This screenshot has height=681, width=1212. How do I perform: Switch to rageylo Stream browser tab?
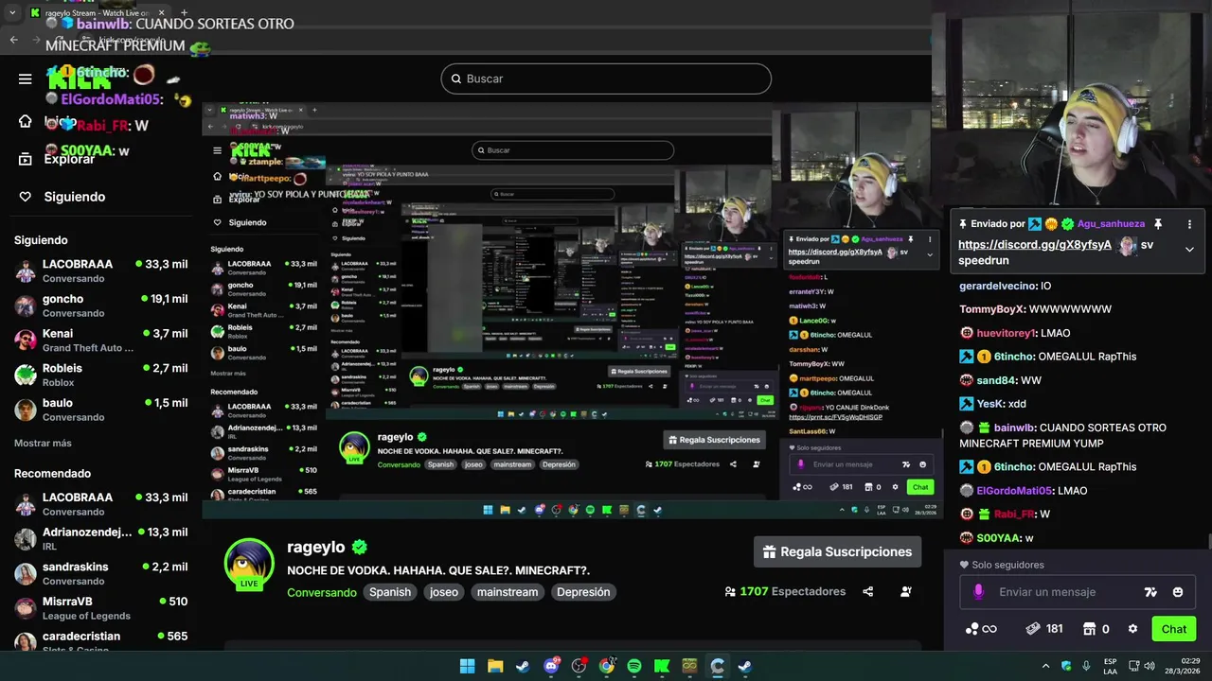97,13
